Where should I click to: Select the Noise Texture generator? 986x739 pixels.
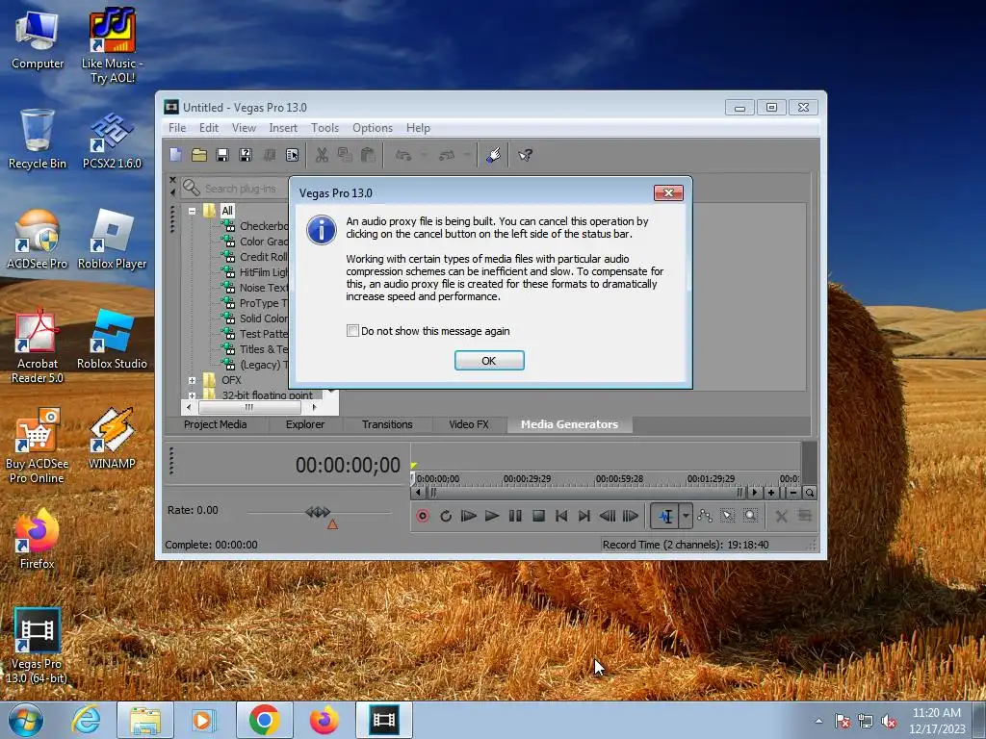pos(263,287)
